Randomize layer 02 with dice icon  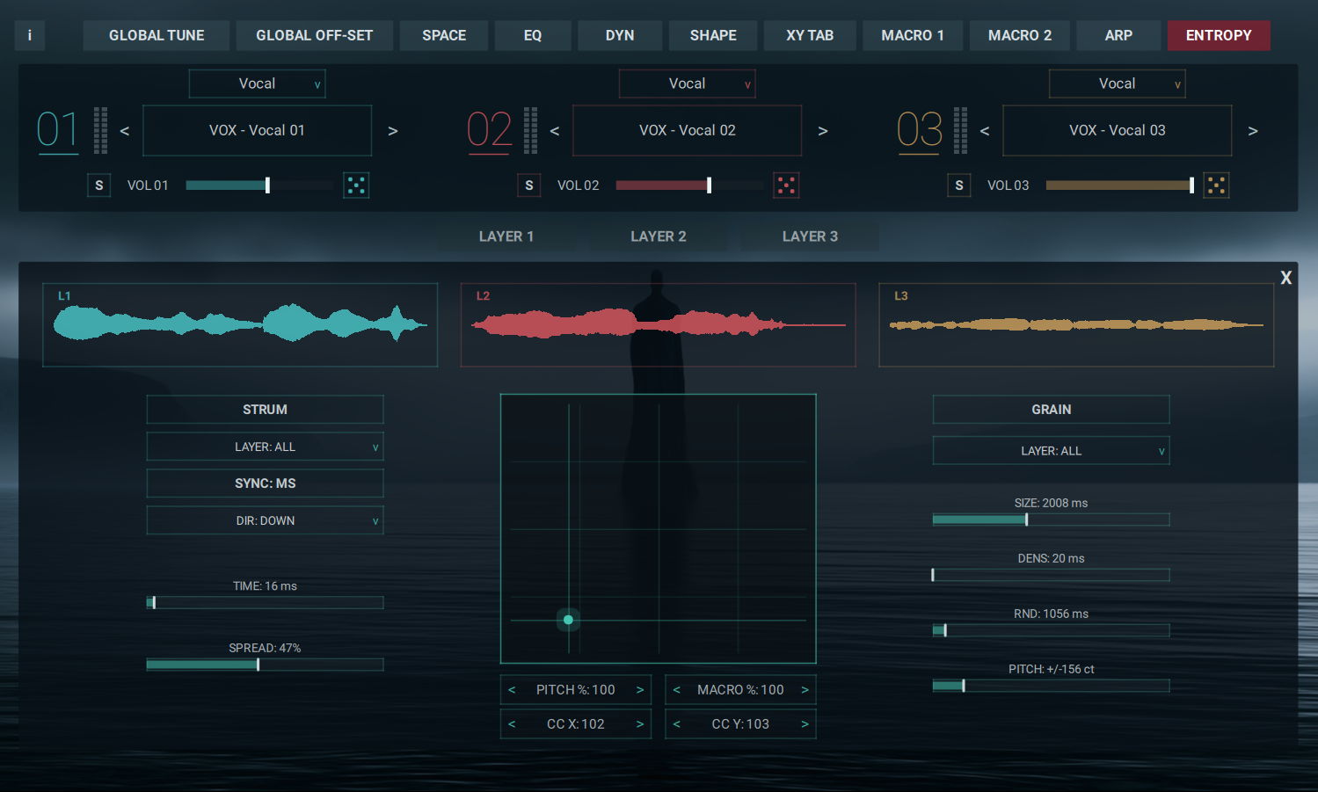pyautogui.click(x=786, y=185)
